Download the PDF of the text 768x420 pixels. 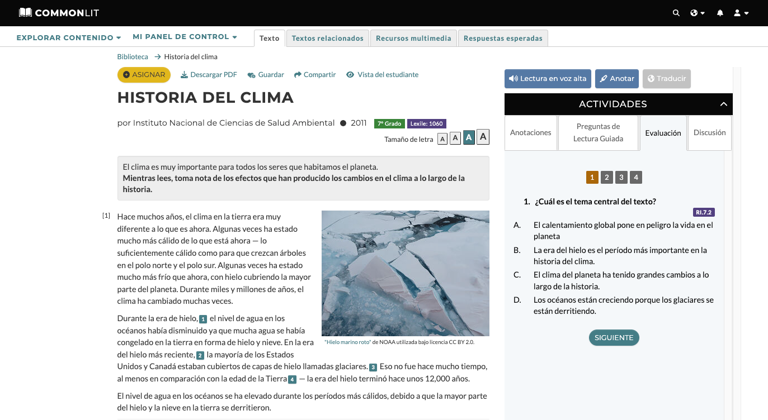click(209, 75)
